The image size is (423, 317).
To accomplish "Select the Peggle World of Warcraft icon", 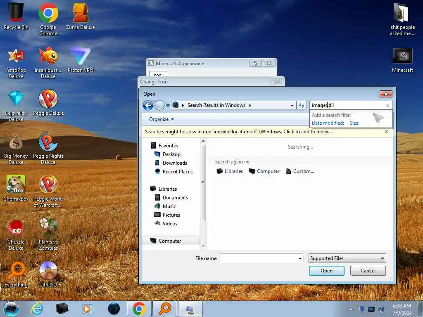I will click(x=48, y=192).
